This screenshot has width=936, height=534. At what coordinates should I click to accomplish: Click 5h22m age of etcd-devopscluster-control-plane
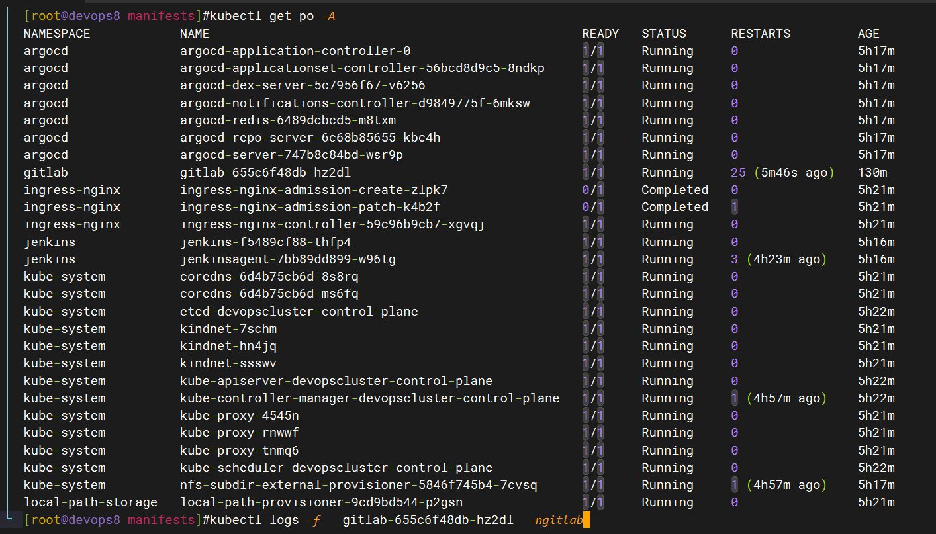pyautogui.click(x=876, y=312)
